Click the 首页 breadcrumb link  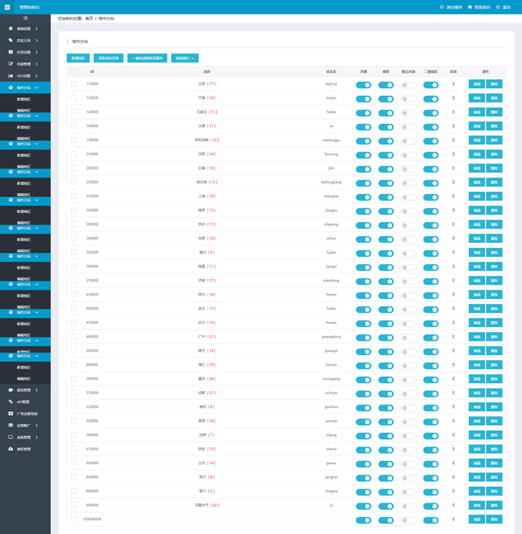pos(89,18)
